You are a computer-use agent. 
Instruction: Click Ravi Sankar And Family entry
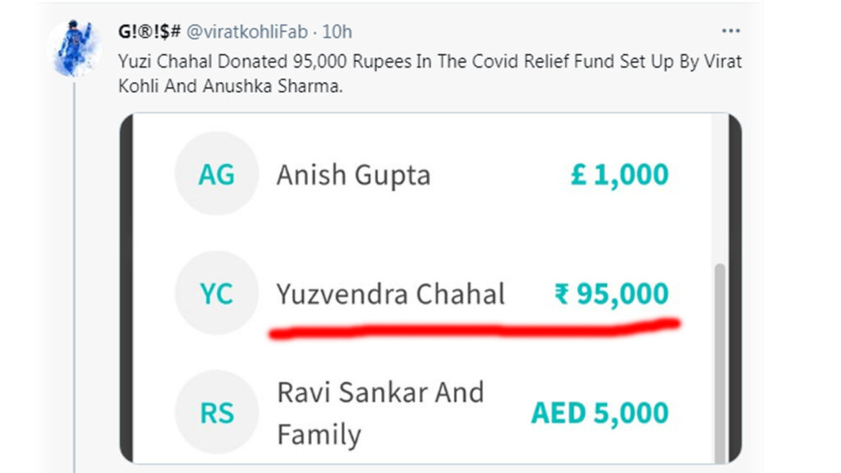(379, 412)
